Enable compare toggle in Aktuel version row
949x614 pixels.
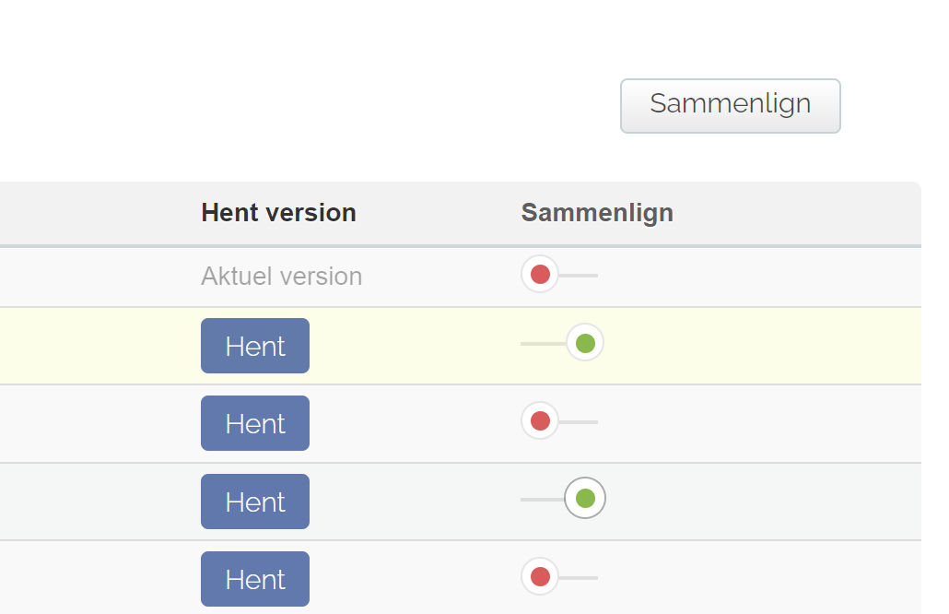tap(558, 275)
